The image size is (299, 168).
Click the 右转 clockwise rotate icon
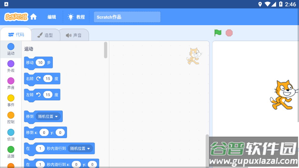38,79
